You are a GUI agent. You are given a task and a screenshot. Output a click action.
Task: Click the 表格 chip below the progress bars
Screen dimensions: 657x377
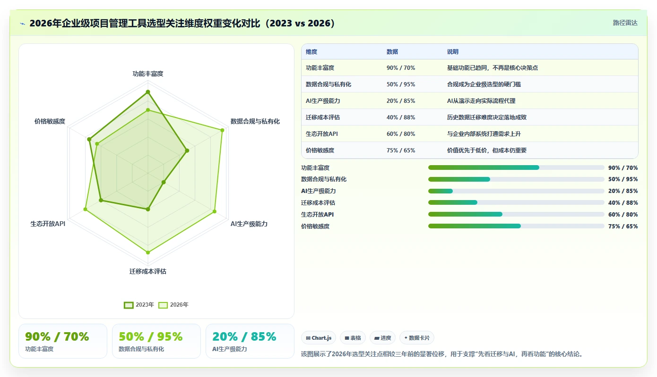pos(353,338)
